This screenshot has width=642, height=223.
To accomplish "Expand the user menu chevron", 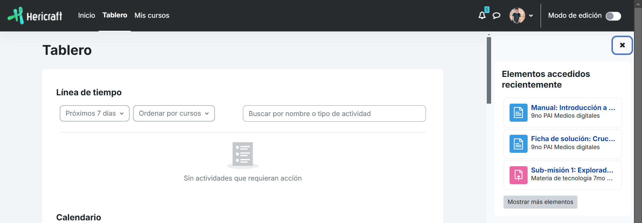I will point(531,16).
